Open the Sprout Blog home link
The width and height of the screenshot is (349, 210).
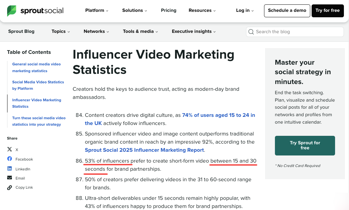[x=21, y=31]
